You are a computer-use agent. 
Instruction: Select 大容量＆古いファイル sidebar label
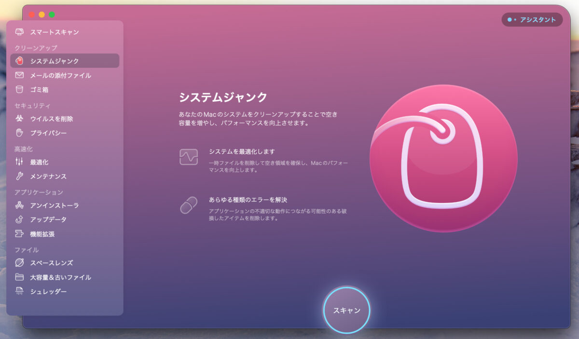[x=60, y=277]
